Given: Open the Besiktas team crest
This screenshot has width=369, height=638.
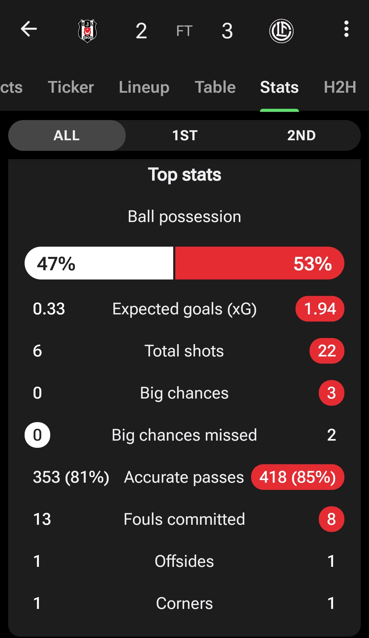Looking at the screenshot, I should click(87, 31).
